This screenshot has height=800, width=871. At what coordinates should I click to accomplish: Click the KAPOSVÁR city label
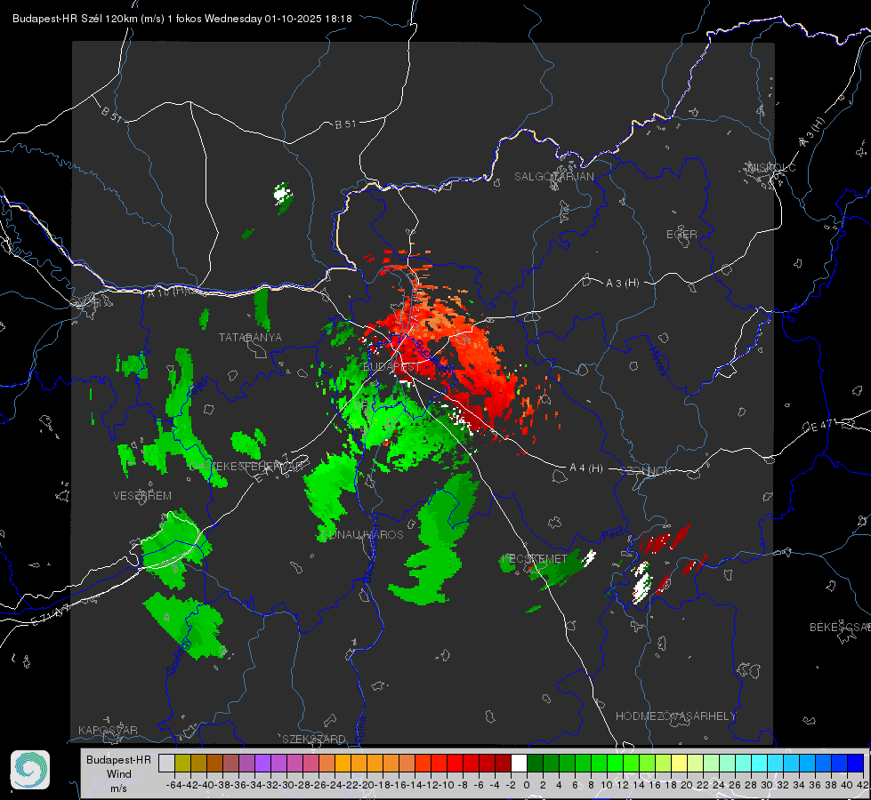[108, 730]
